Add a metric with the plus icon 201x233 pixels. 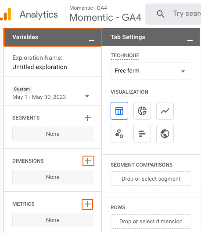coord(87,204)
